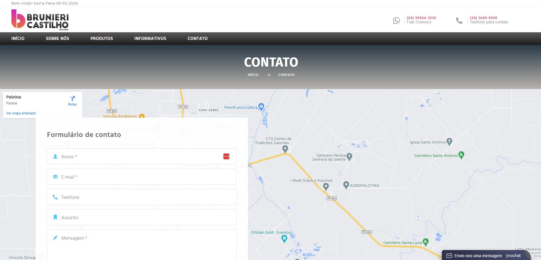Open the INFORMATIVOS navigation item
This screenshot has height=260, width=541.
[150, 38]
